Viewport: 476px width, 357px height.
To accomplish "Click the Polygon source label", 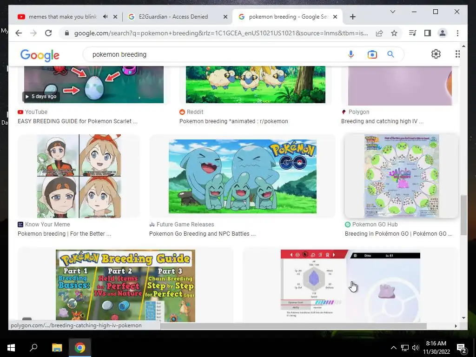I will click(x=359, y=112).
